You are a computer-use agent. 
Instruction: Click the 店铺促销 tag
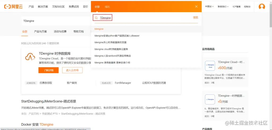31,83
